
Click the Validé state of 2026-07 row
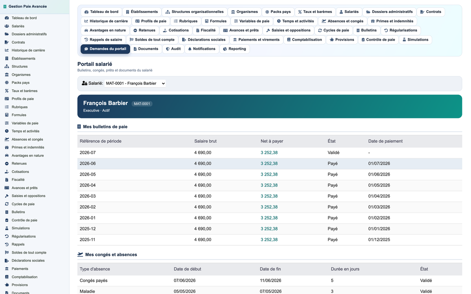pyautogui.click(x=334, y=152)
